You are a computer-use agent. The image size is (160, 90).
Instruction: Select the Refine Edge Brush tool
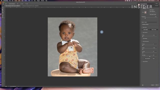[3, 9]
